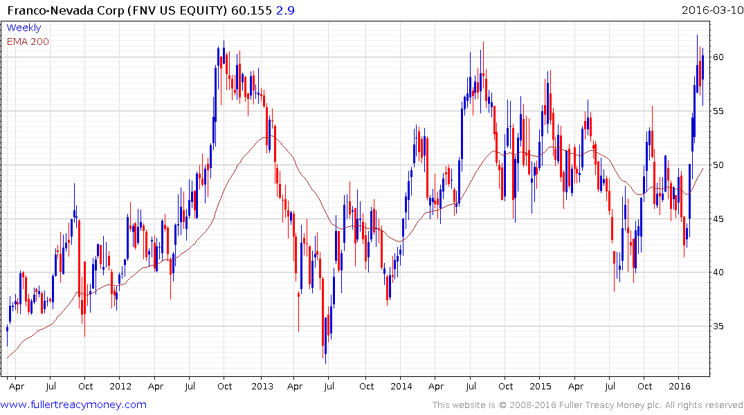Click the 2014 time axis label

[x=401, y=386]
